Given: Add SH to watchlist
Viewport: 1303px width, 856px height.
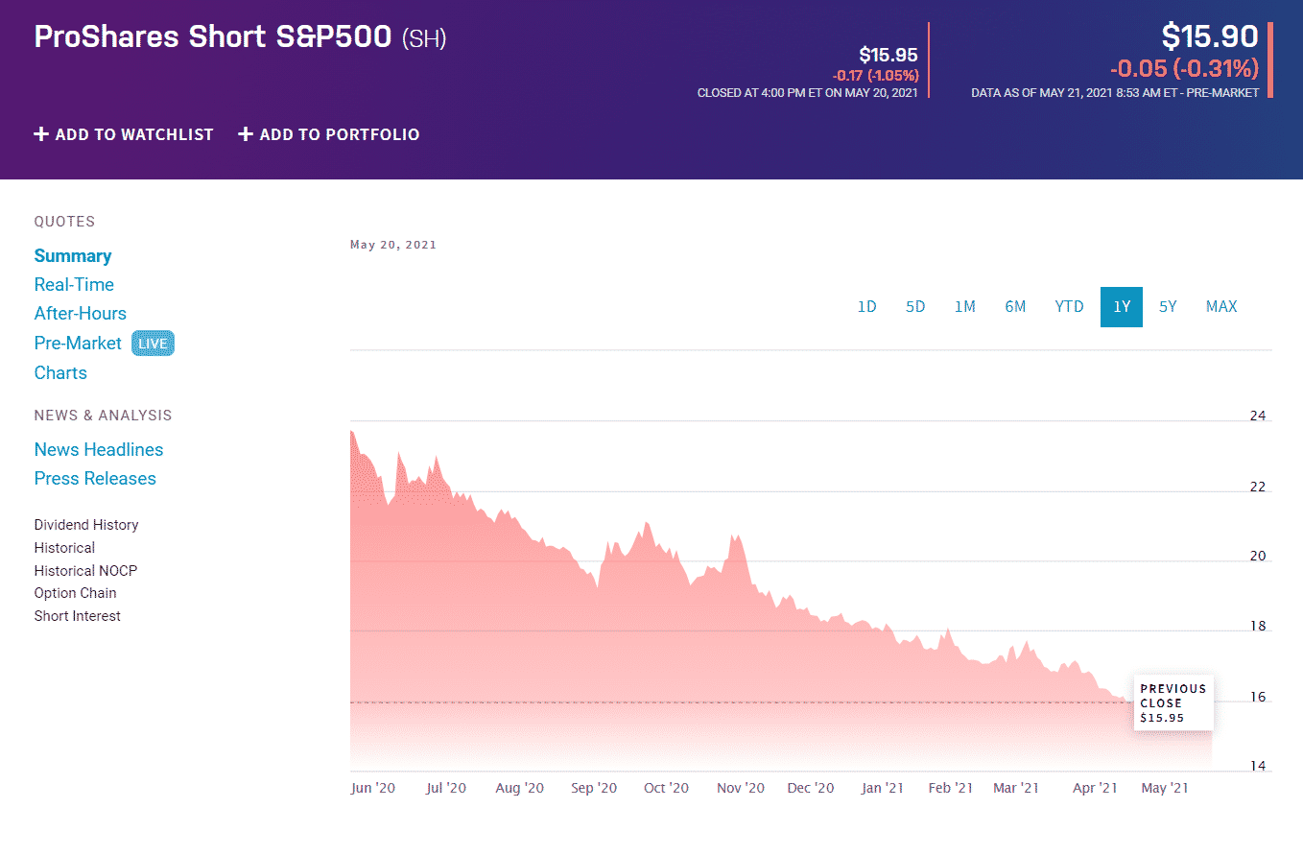Looking at the screenshot, I should coord(124,134).
